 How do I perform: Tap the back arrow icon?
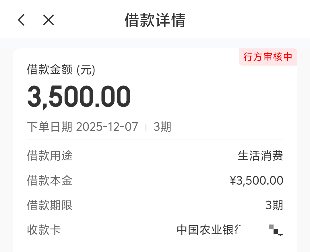coord(21,20)
